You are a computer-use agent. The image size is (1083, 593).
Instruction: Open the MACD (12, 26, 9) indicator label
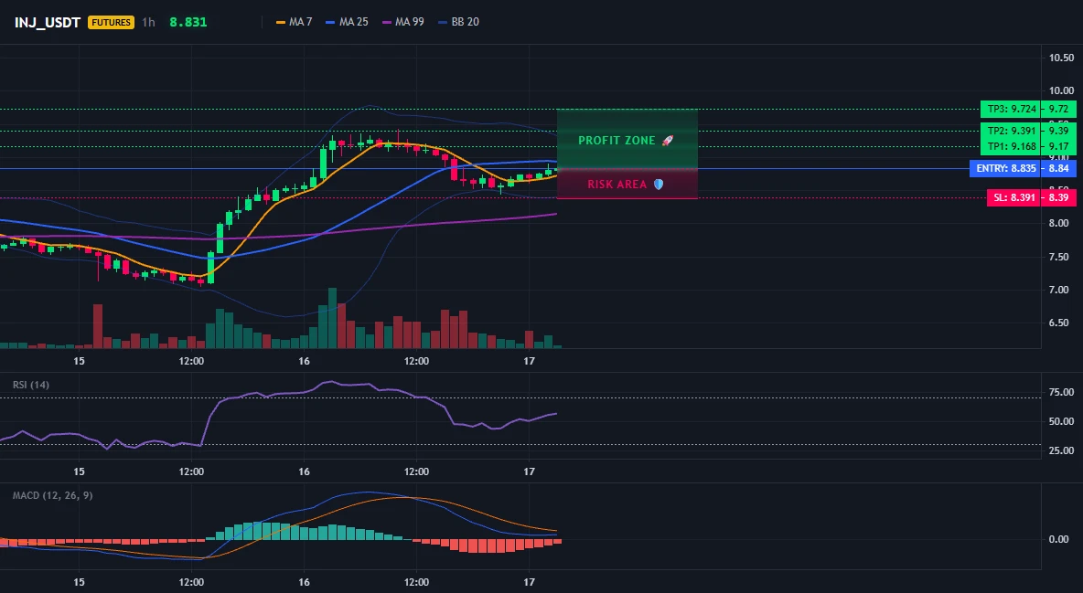(x=52, y=495)
